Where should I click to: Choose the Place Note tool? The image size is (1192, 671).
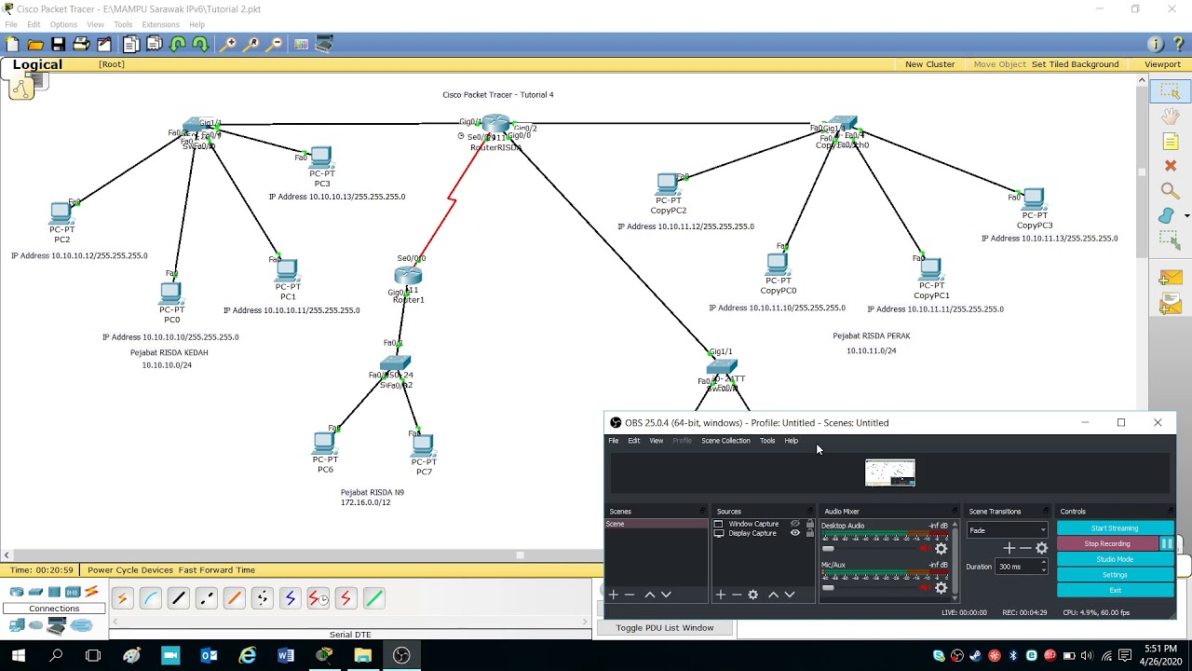[1171, 142]
